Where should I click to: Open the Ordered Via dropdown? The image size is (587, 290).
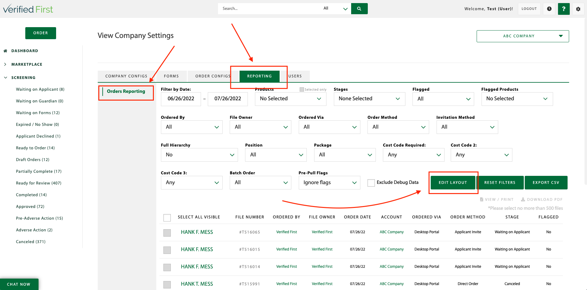(329, 127)
